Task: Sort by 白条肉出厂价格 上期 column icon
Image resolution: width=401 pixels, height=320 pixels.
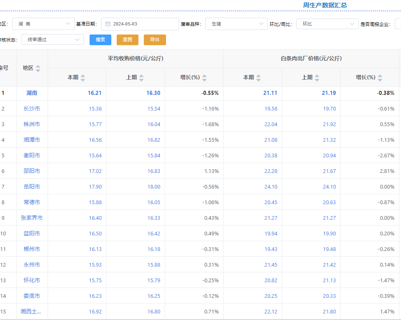Action: pos(317,78)
